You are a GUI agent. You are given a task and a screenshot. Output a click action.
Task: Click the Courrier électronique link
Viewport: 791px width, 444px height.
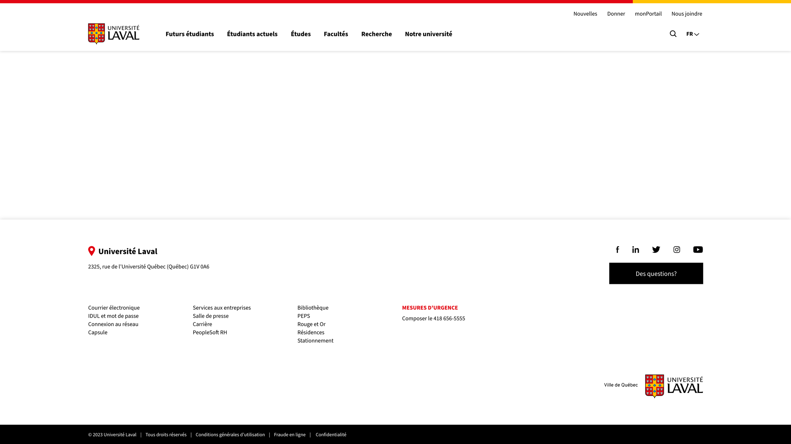[x=114, y=308]
